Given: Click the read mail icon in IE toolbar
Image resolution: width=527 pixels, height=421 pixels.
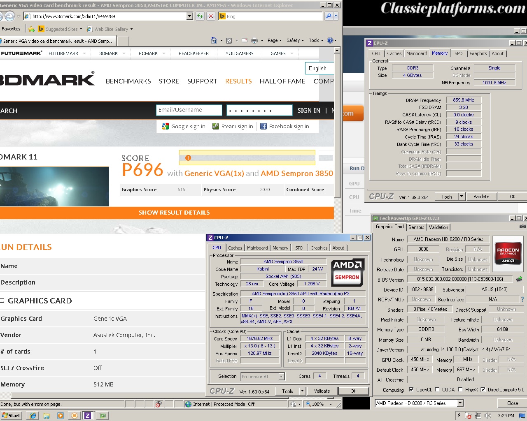Looking at the screenshot, I should [x=244, y=40].
